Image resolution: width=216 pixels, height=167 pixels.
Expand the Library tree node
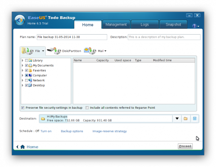[22, 60]
